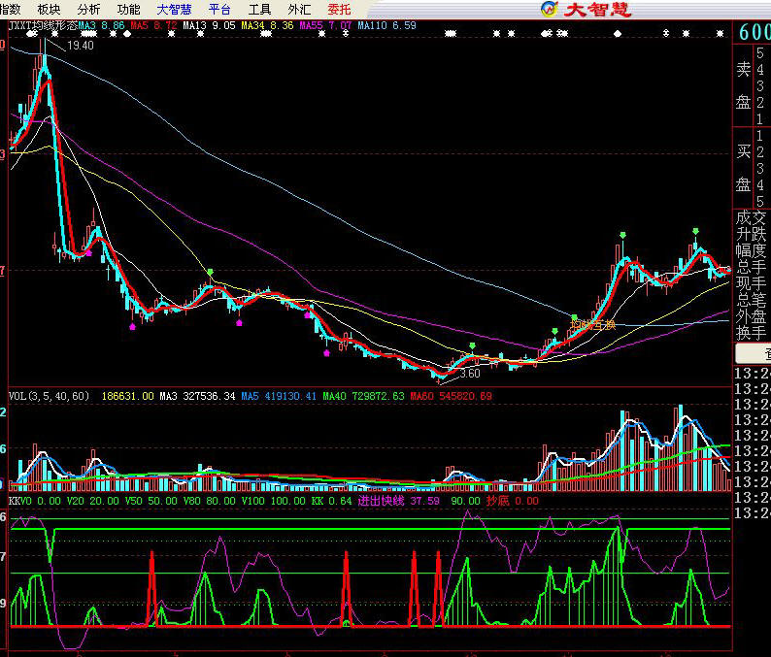The image size is (771, 657).
Task: Open the 工具 menu
Action: pos(259,9)
